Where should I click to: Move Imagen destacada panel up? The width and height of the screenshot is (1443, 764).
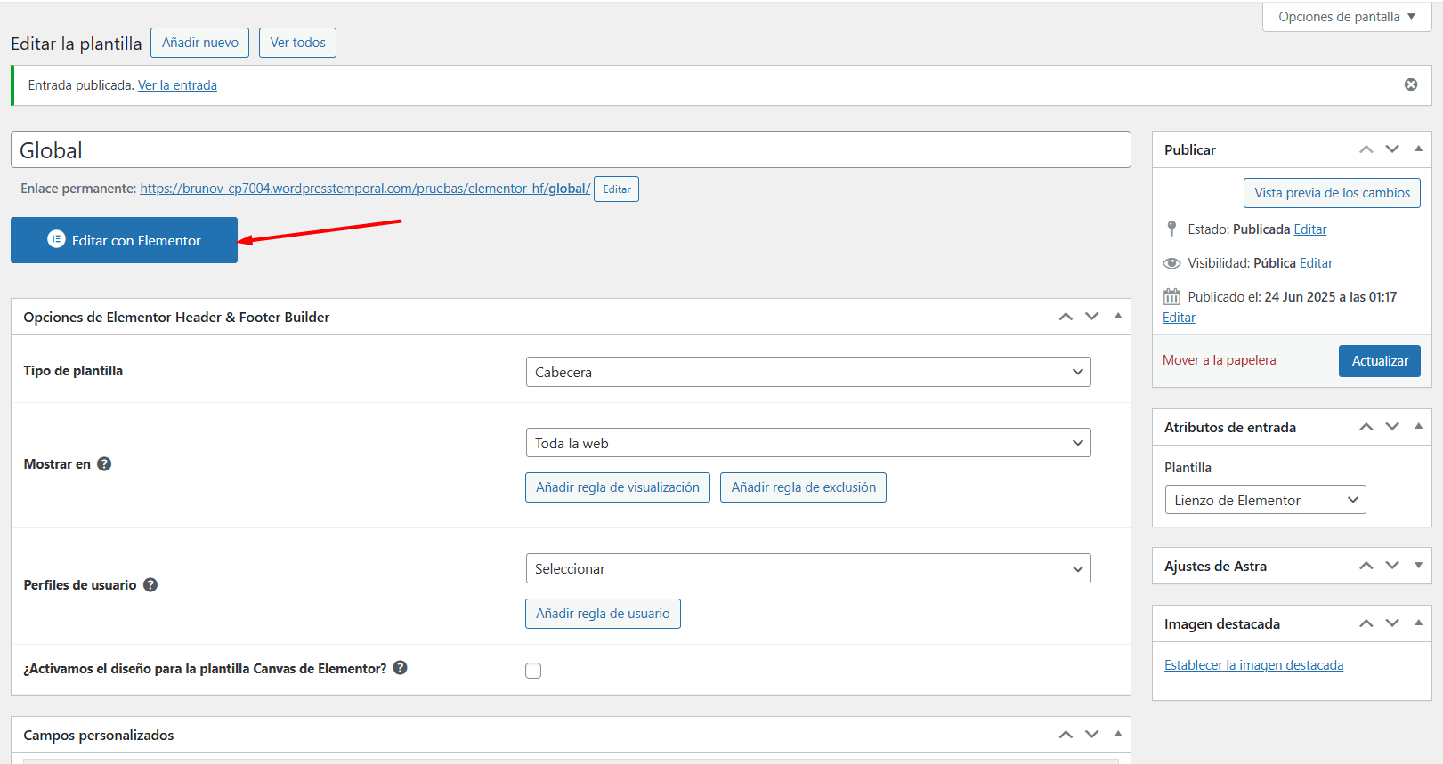click(x=1366, y=623)
